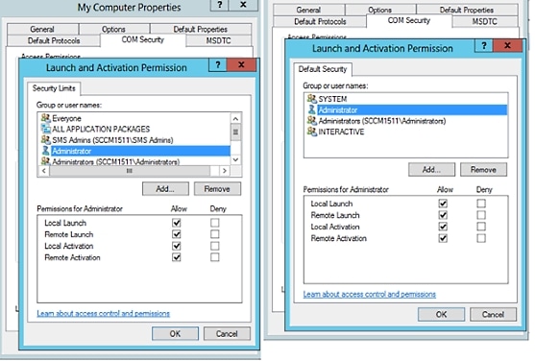Screen dimensions: 535x361
Task: Open Default Protocols tab in right properties window
Action: 320,21
